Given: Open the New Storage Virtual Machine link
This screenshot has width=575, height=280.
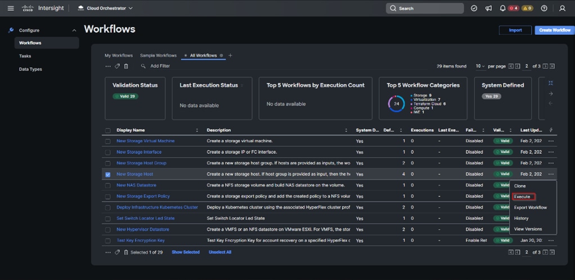Looking at the screenshot, I should click(145, 141).
